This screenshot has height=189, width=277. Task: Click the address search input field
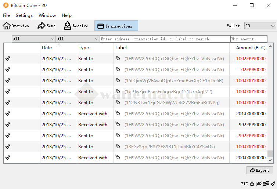click(x=165, y=39)
